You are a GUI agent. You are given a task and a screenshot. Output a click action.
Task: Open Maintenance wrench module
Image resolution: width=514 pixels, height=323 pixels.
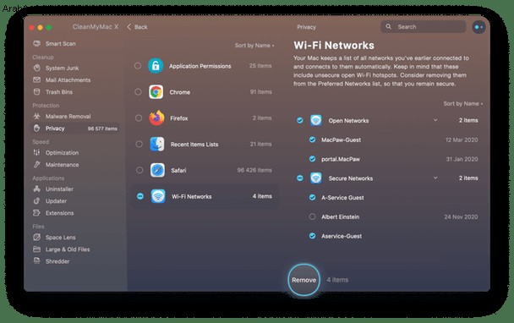click(56, 165)
